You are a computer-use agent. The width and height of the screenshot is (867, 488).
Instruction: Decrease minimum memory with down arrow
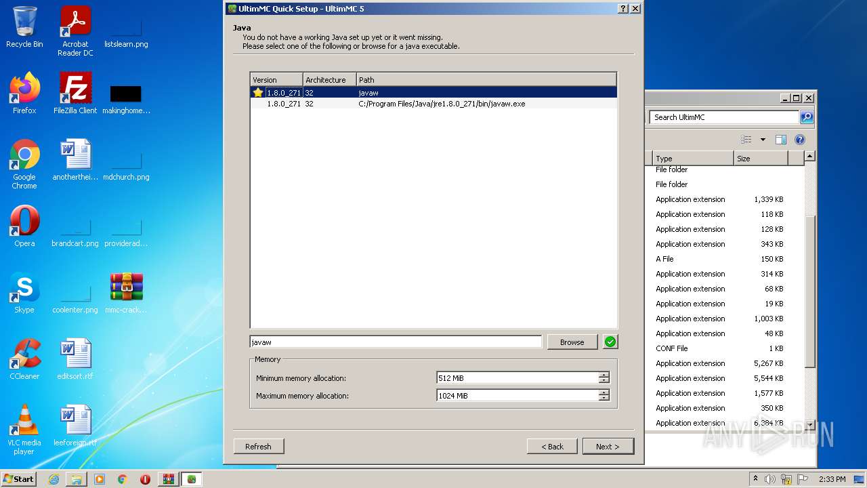click(x=604, y=381)
